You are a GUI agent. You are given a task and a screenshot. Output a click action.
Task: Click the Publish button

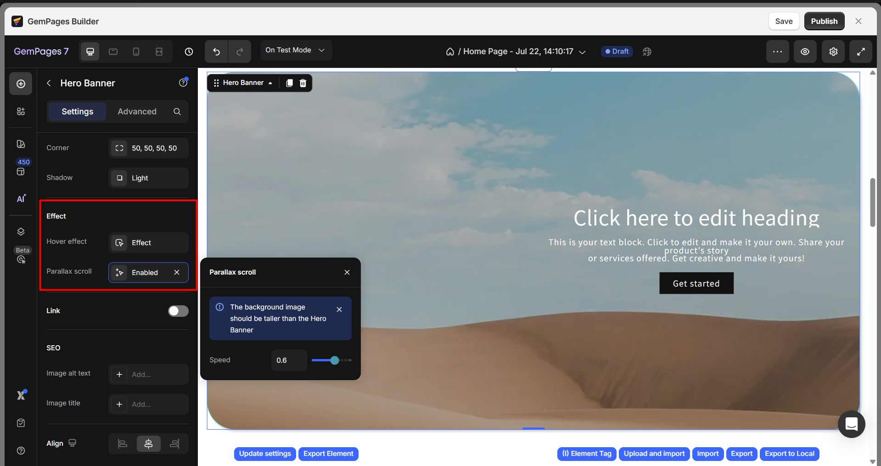[824, 21]
